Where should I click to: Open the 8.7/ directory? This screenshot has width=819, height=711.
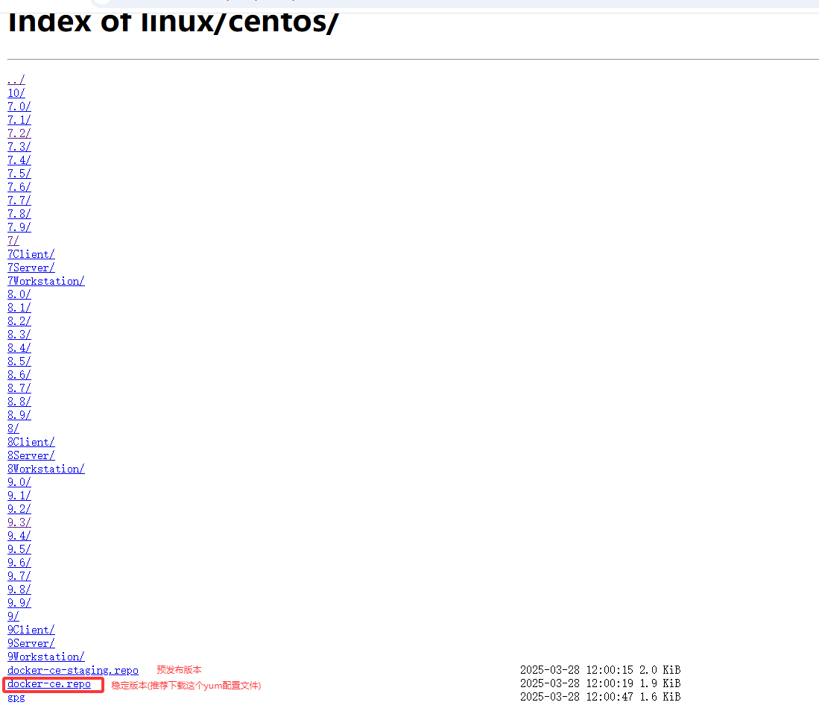pos(19,388)
